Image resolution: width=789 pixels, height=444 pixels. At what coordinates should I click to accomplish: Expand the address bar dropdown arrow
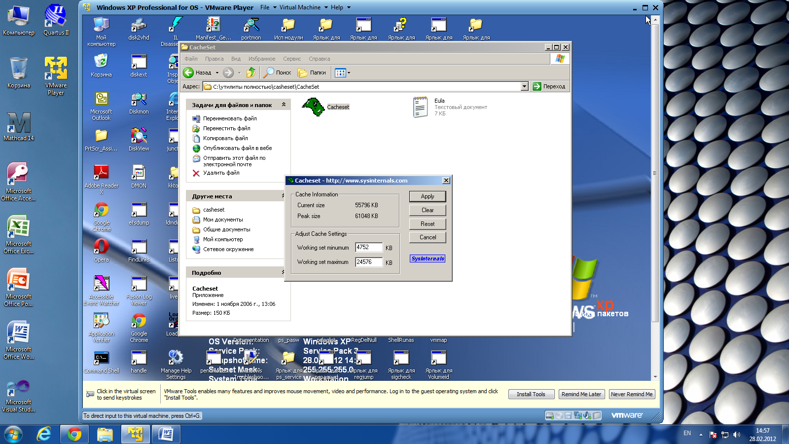click(524, 86)
